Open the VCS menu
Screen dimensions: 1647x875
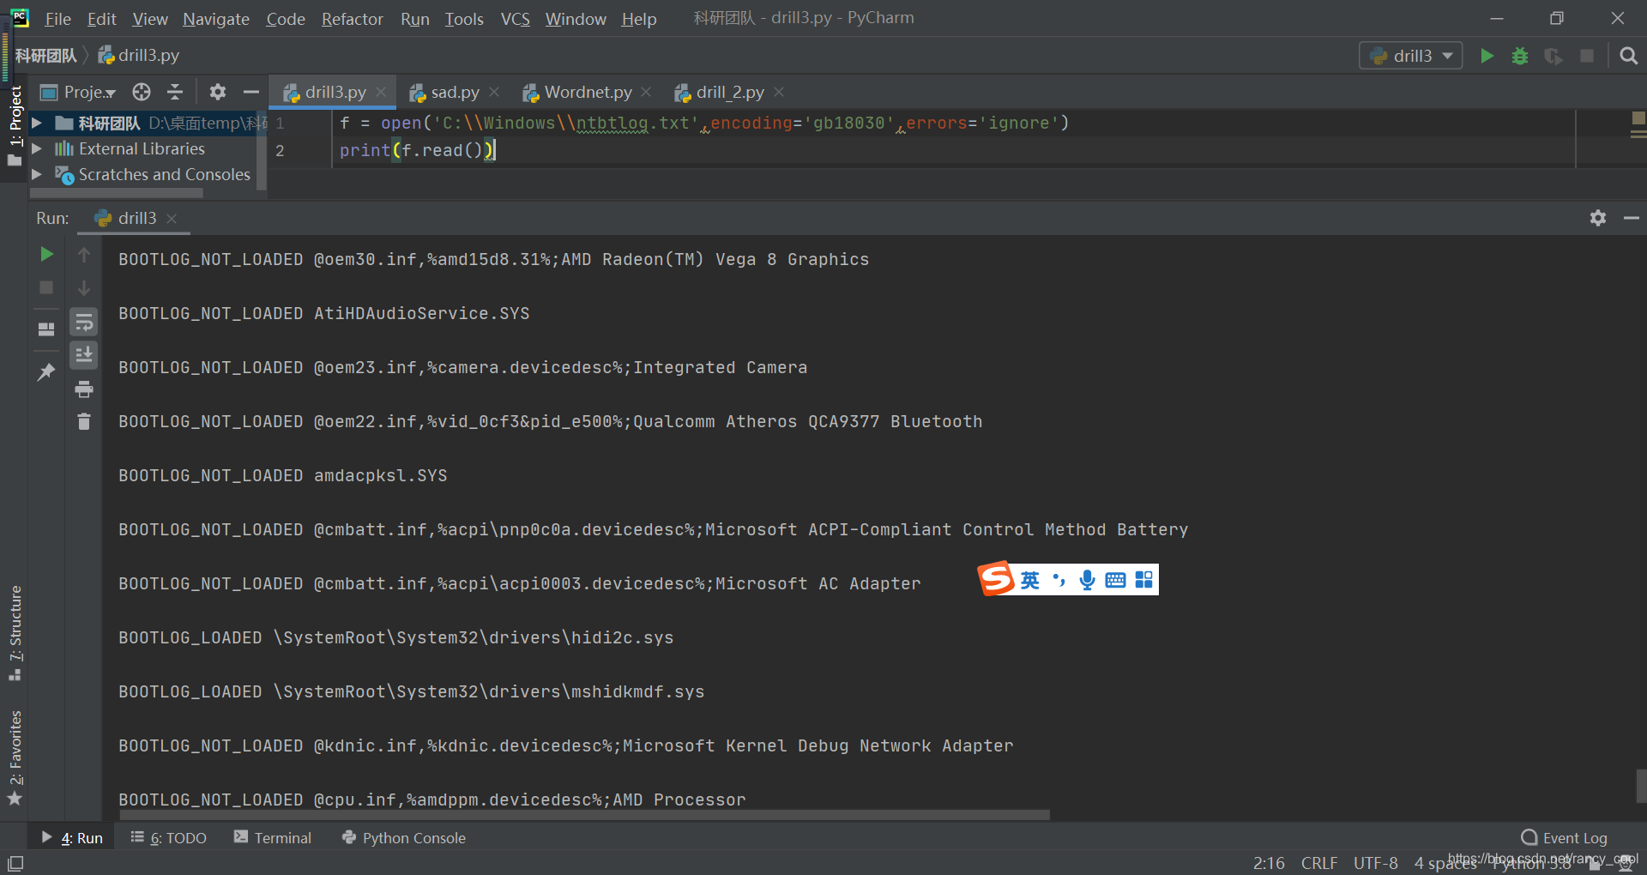(515, 19)
